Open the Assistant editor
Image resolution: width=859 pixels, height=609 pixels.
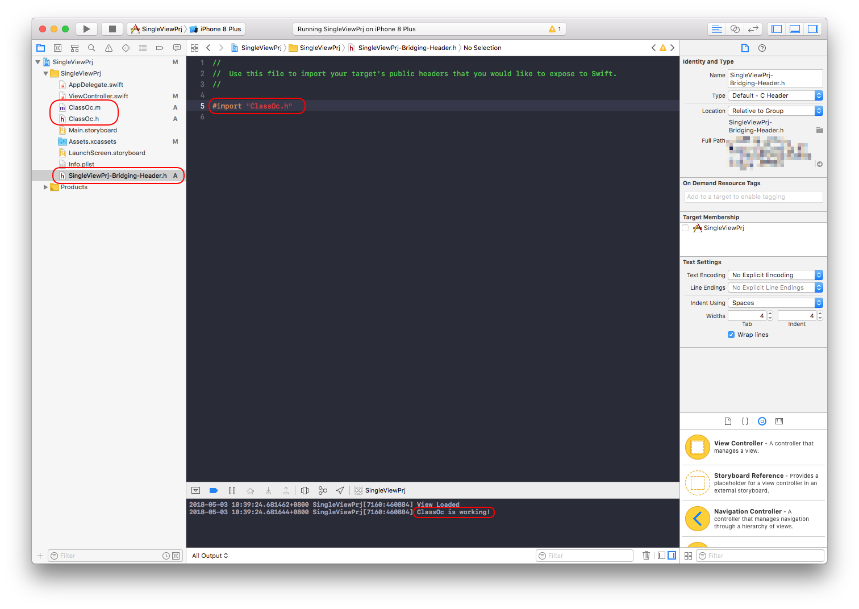735,29
